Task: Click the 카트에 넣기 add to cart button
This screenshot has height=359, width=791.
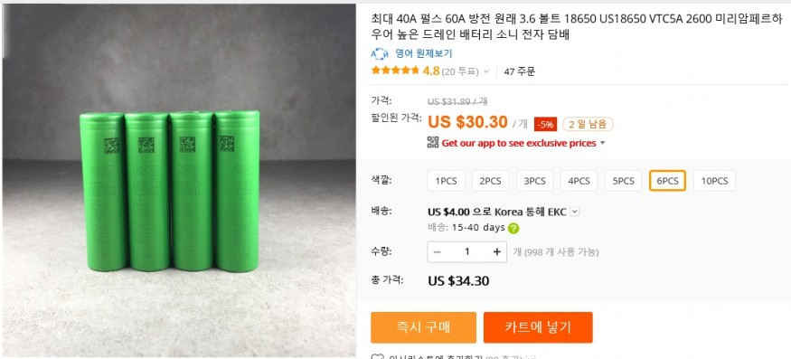Action: pos(538,327)
